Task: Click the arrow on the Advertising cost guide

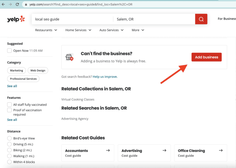Action: point(164,150)
